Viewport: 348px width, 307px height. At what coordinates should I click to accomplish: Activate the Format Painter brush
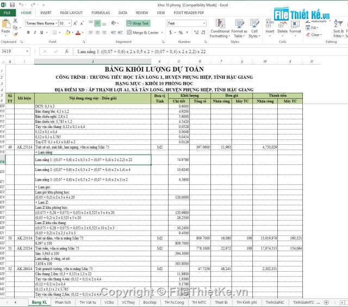point(15,34)
